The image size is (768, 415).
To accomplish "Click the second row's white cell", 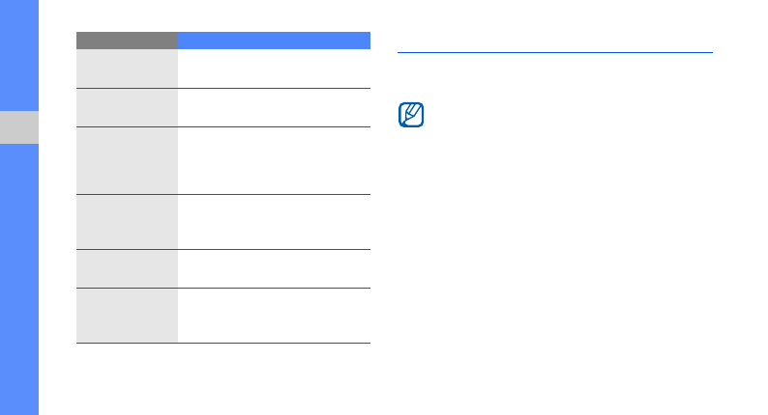I will point(274,107).
